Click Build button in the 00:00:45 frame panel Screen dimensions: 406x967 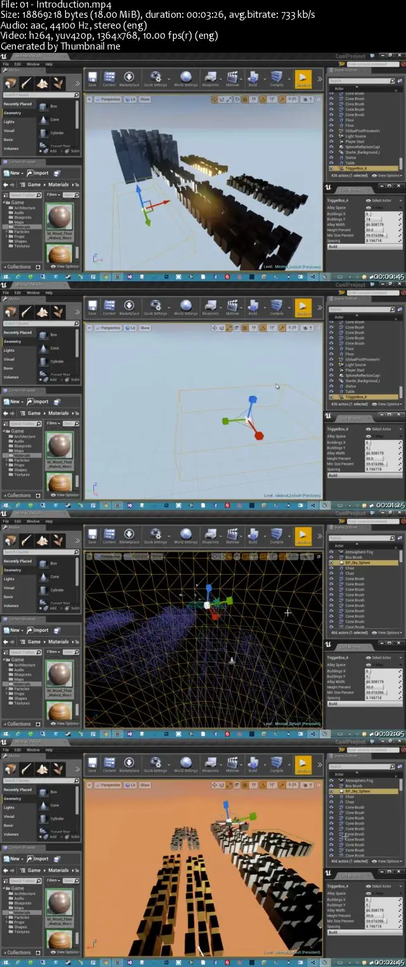coord(364,247)
